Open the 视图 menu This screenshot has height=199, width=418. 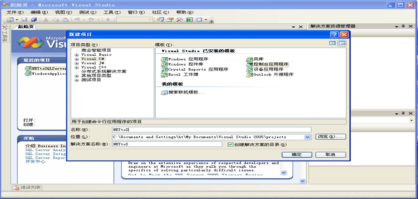[x=64, y=12]
